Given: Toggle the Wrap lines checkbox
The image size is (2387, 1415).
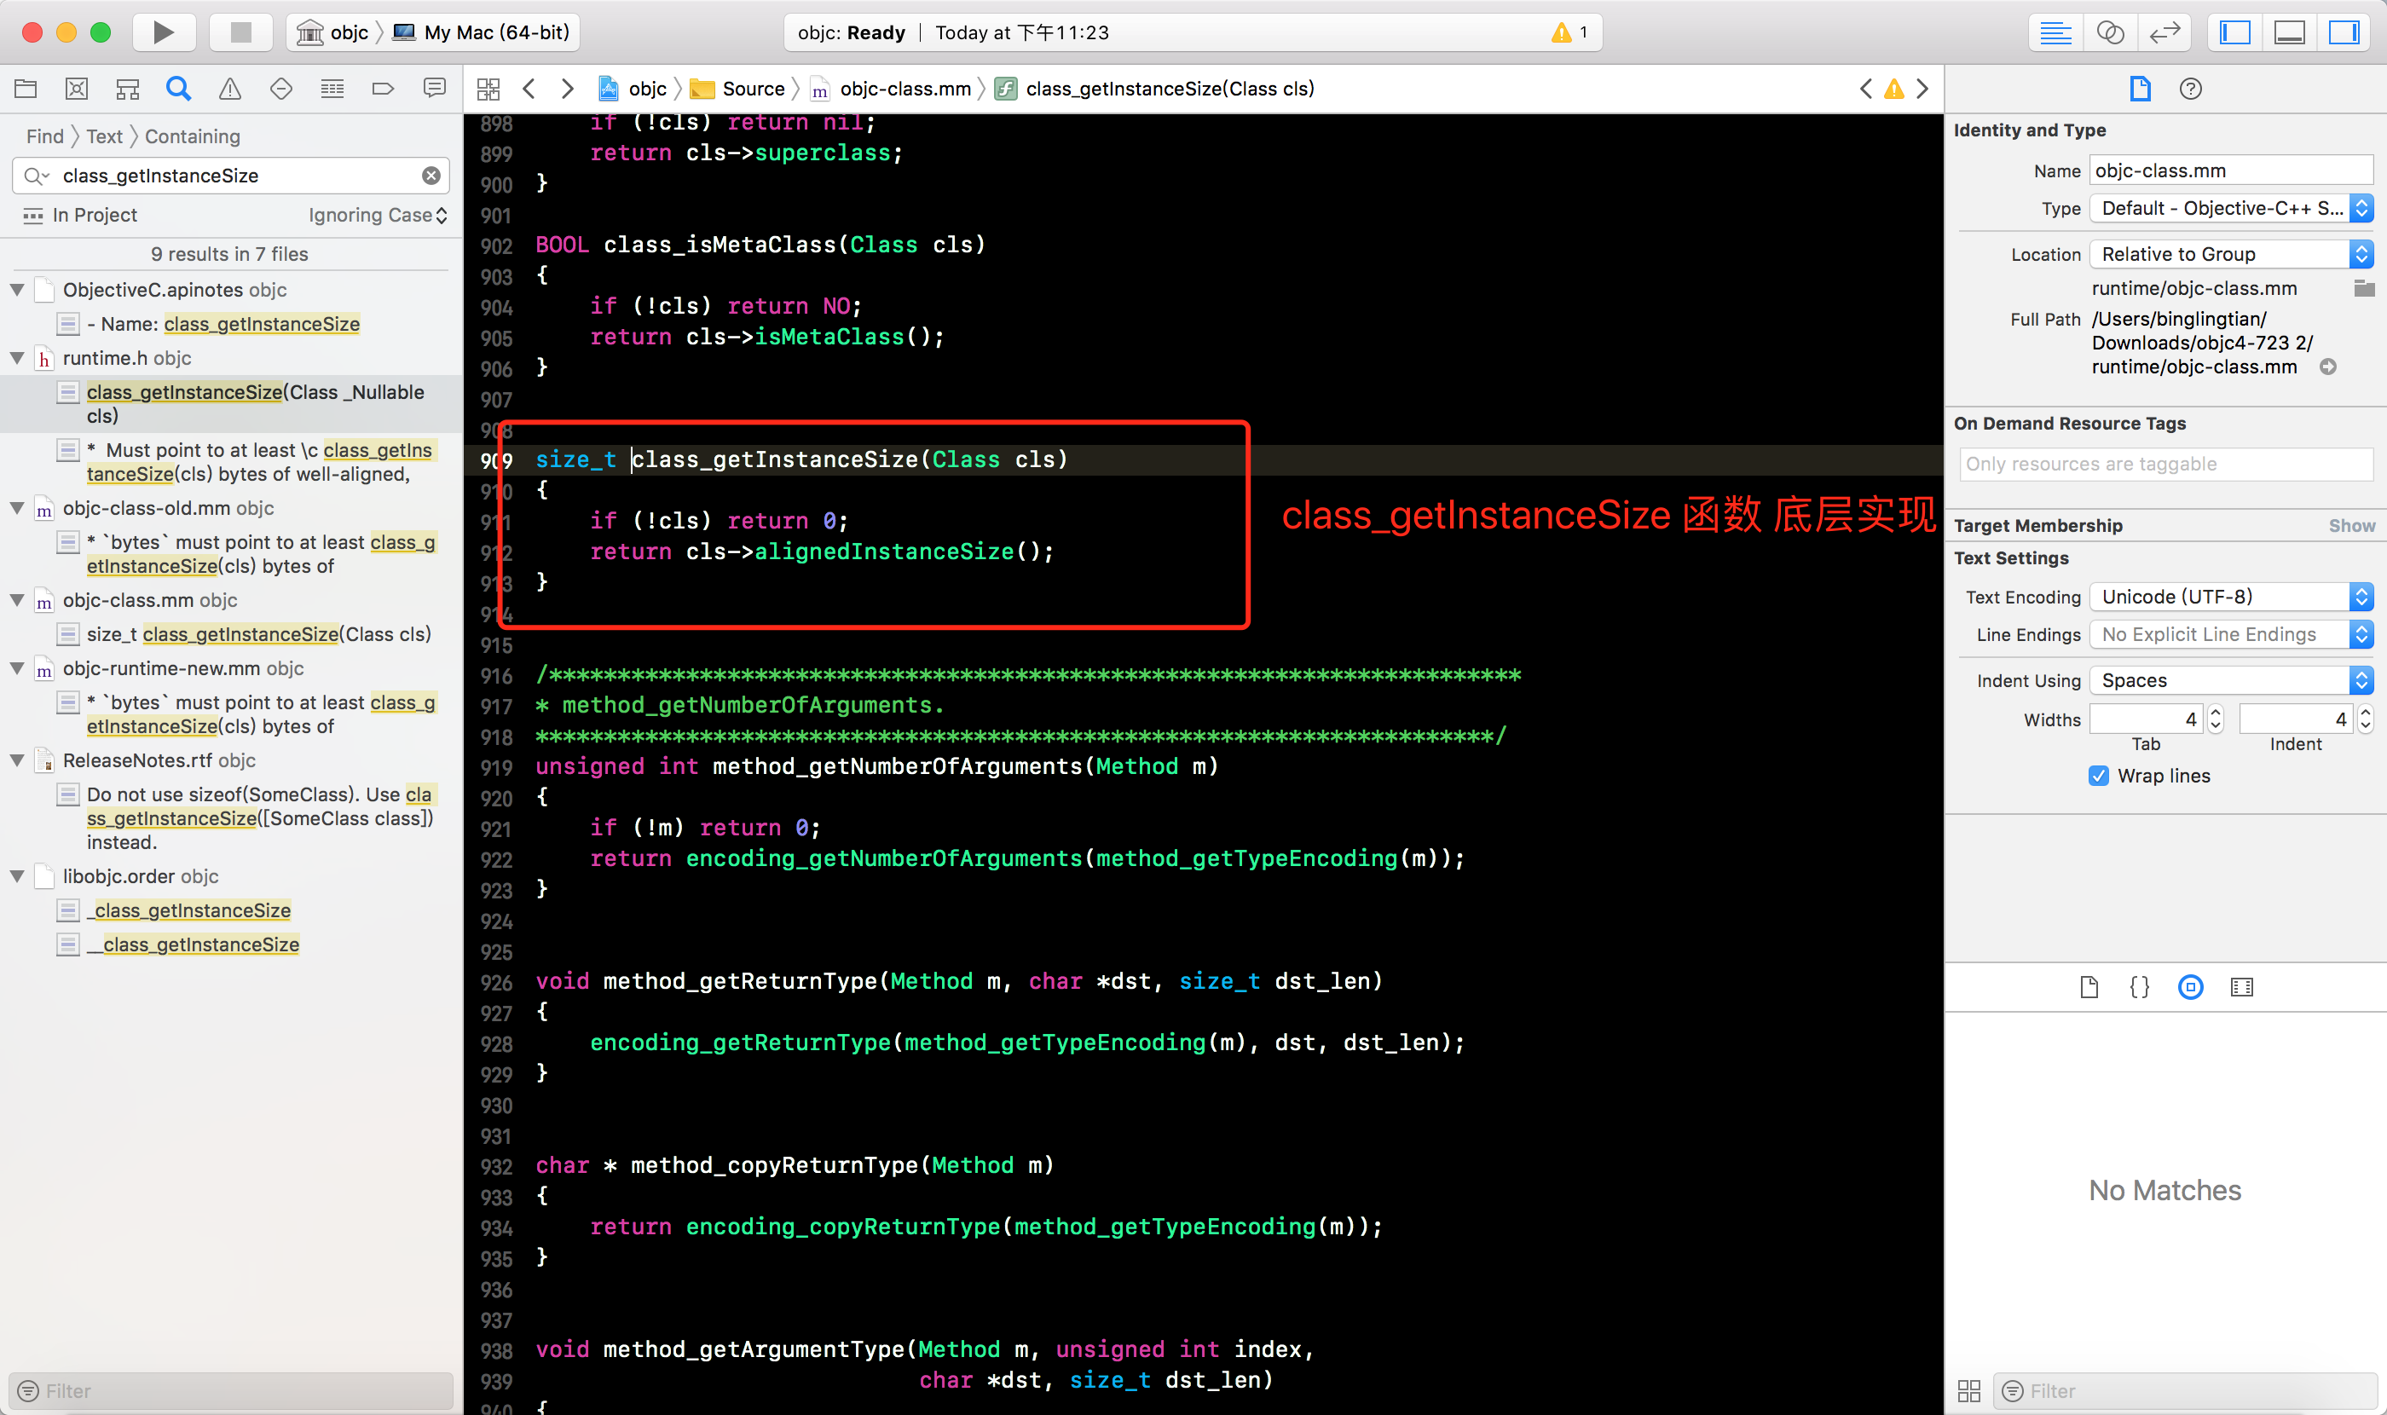Looking at the screenshot, I should click(x=2098, y=775).
